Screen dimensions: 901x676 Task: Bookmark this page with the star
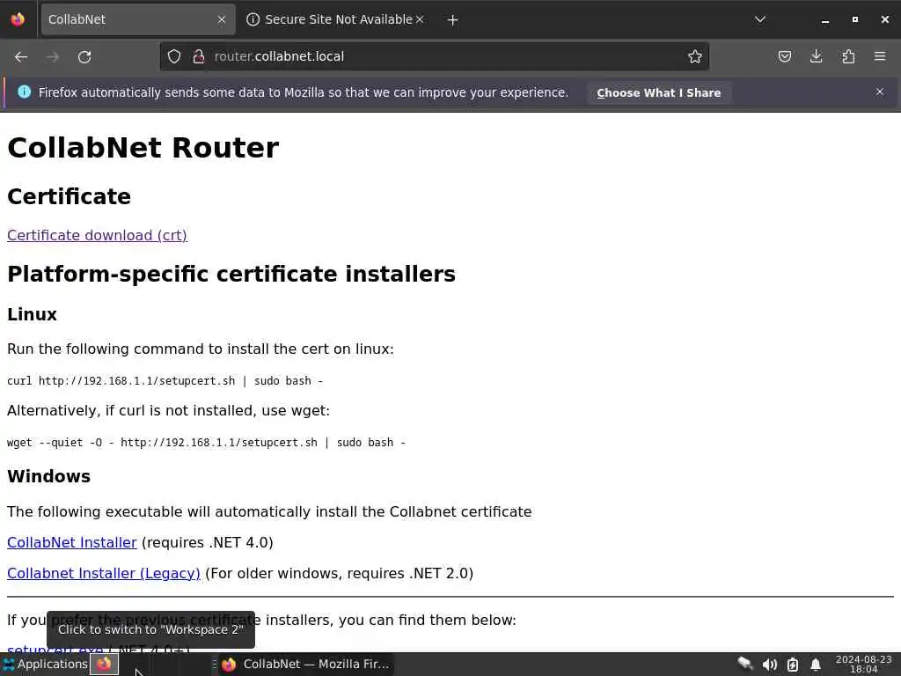[x=695, y=56]
